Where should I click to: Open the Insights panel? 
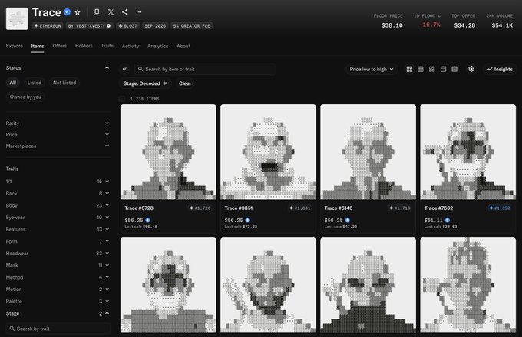pos(500,69)
